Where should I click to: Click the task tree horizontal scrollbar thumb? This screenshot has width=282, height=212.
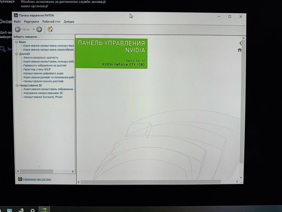(x=37, y=171)
